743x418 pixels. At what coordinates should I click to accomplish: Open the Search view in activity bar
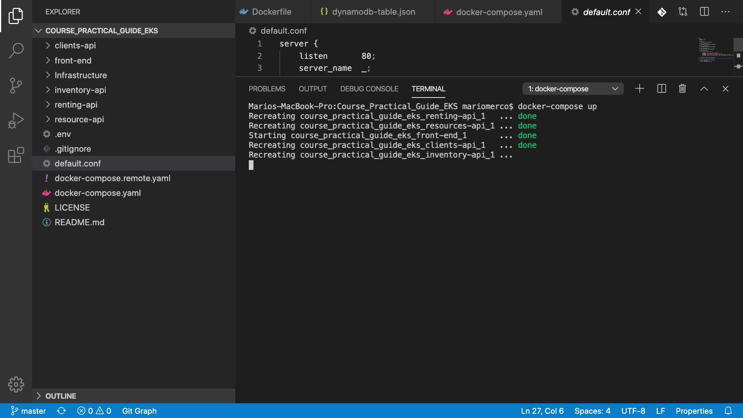point(16,50)
